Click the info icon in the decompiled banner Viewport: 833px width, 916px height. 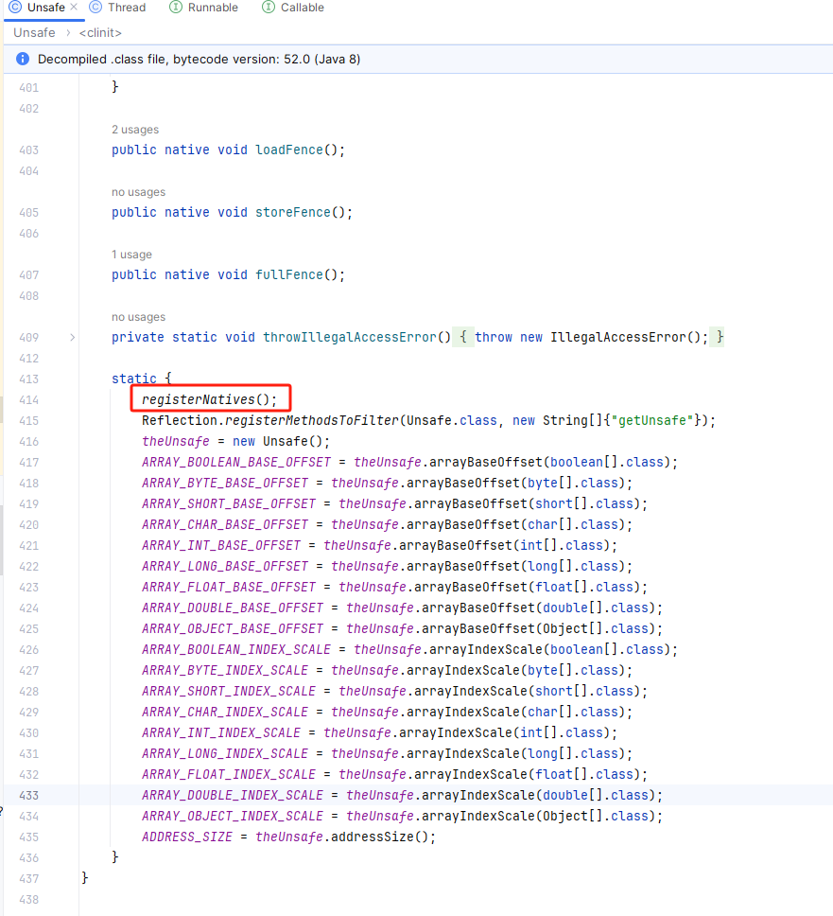(23, 59)
